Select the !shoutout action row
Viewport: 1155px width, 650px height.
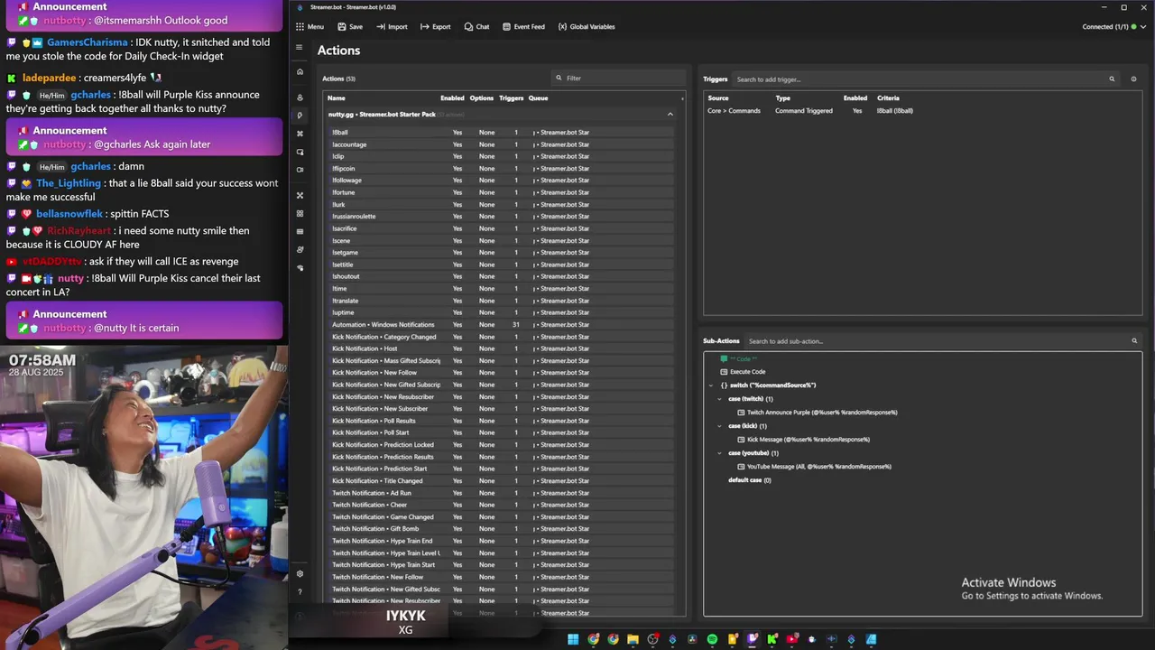pyautogui.click(x=500, y=276)
